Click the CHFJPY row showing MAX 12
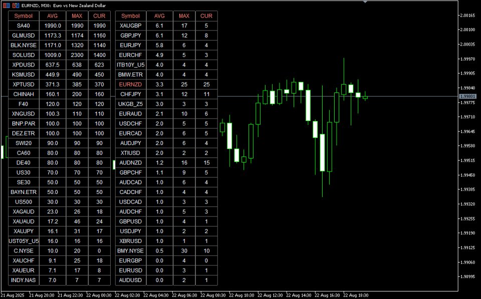481x299 pixels. [x=130, y=94]
